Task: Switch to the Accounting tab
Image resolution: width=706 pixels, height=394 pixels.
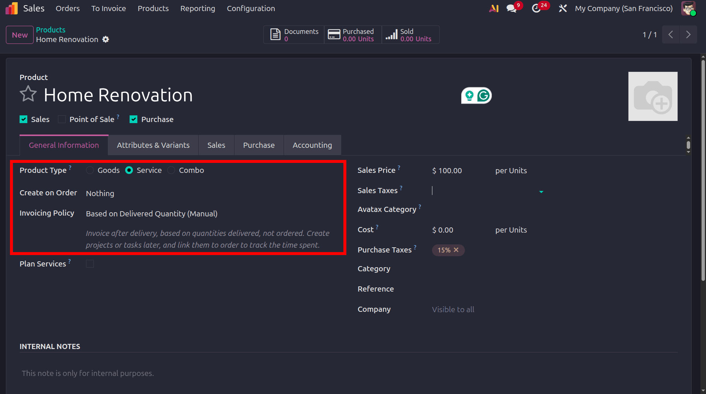Action: coord(312,145)
